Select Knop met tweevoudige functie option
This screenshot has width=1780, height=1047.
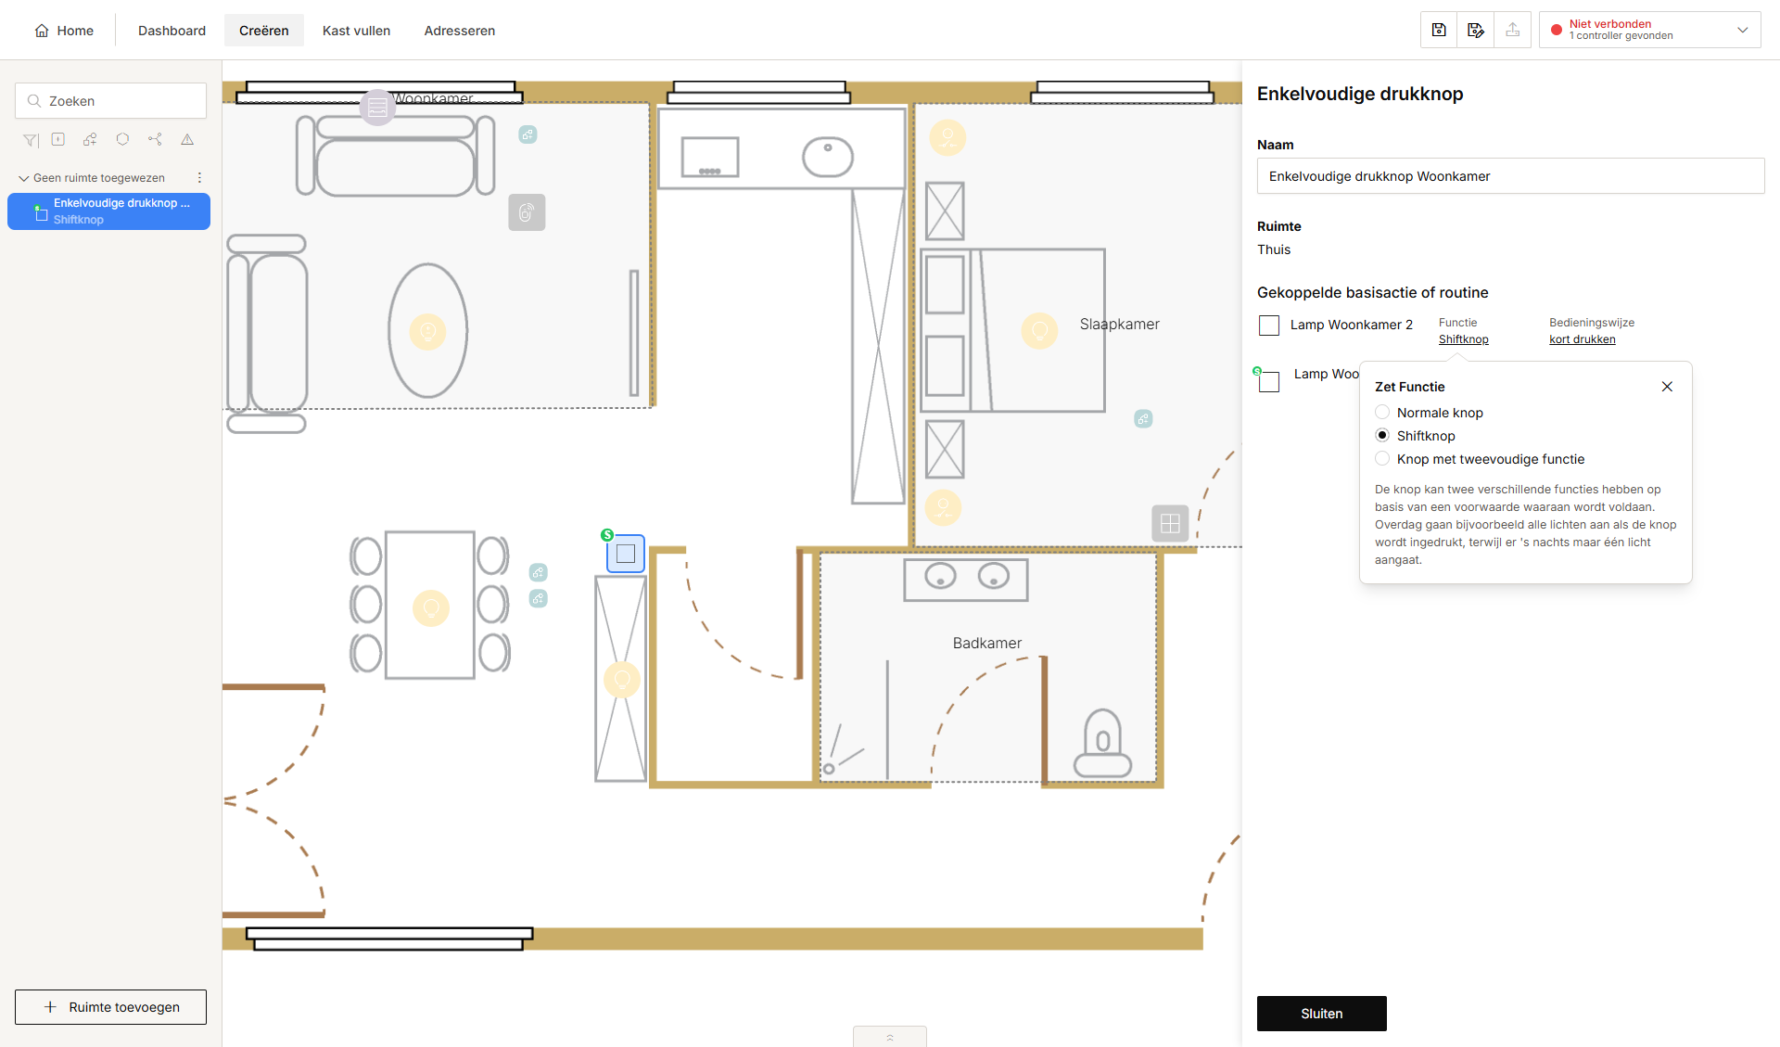point(1382,458)
